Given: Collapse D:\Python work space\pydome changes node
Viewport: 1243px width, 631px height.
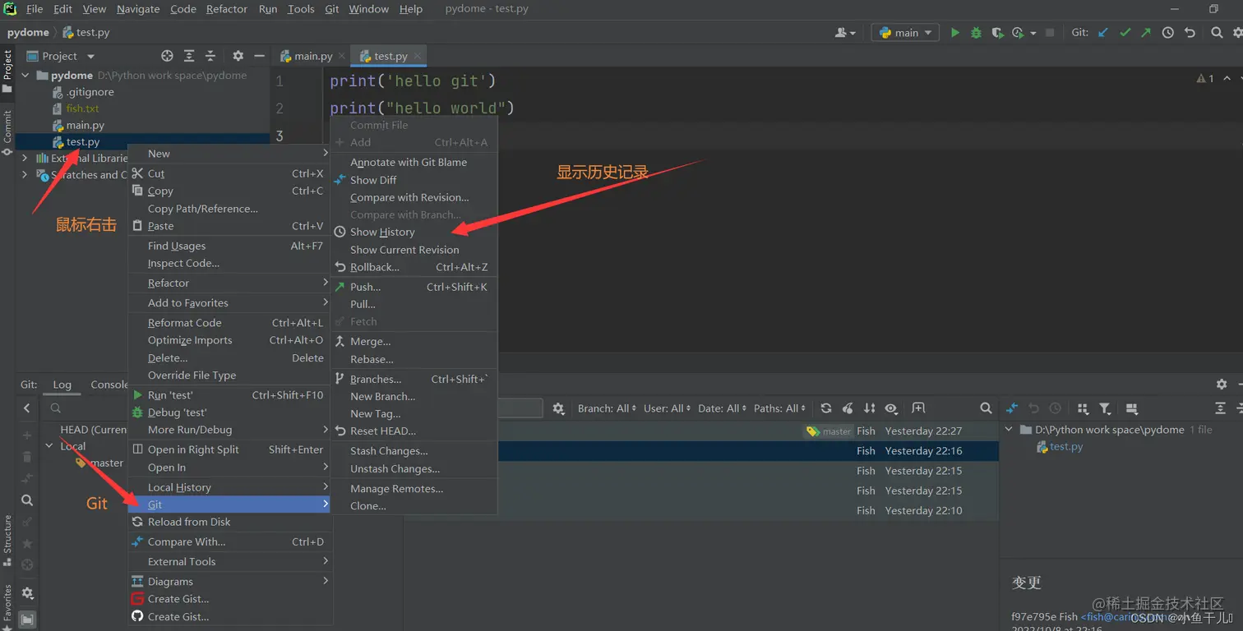Looking at the screenshot, I should (x=1009, y=430).
